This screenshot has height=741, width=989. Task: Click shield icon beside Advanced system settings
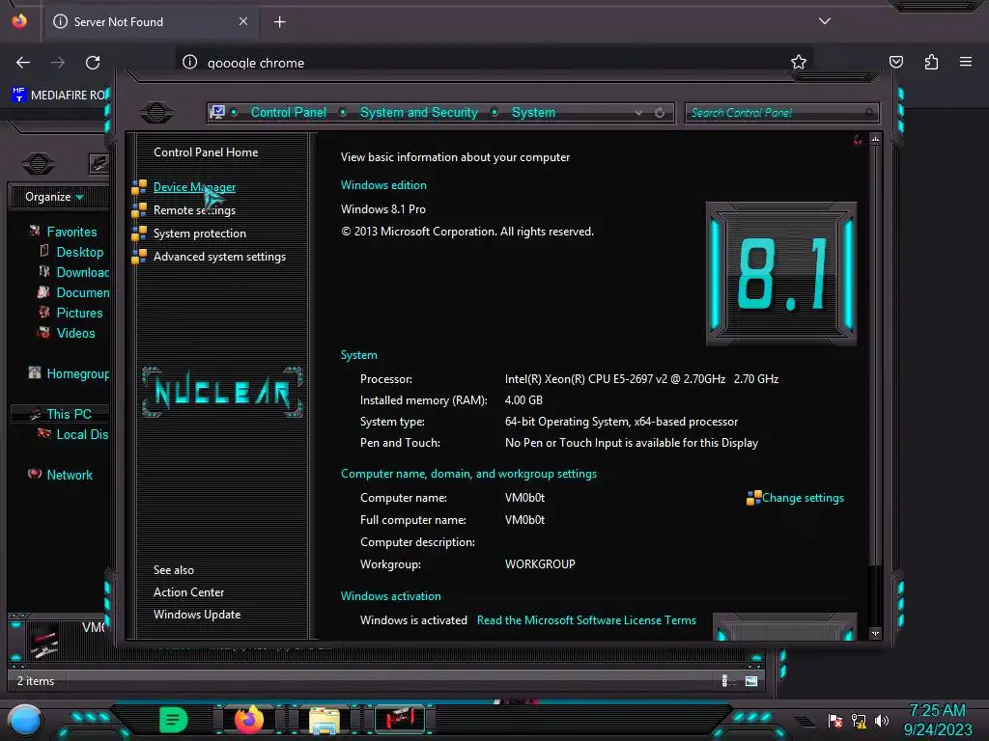[139, 257]
